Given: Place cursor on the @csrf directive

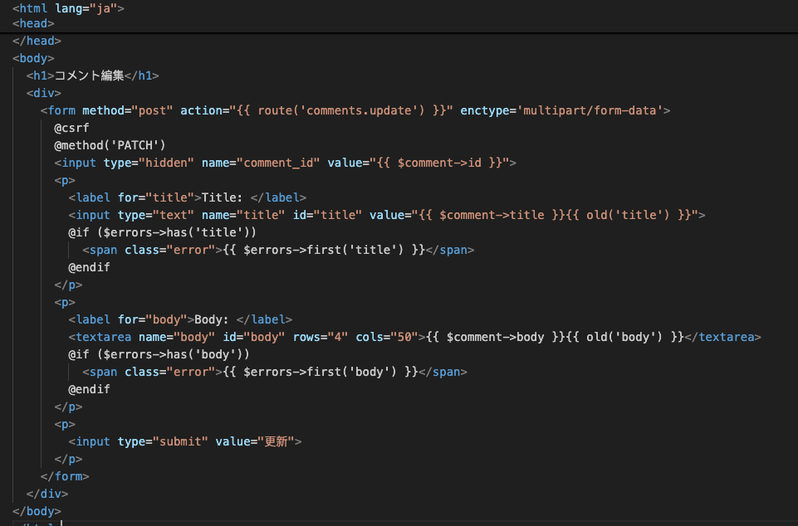Looking at the screenshot, I should (71, 128).
